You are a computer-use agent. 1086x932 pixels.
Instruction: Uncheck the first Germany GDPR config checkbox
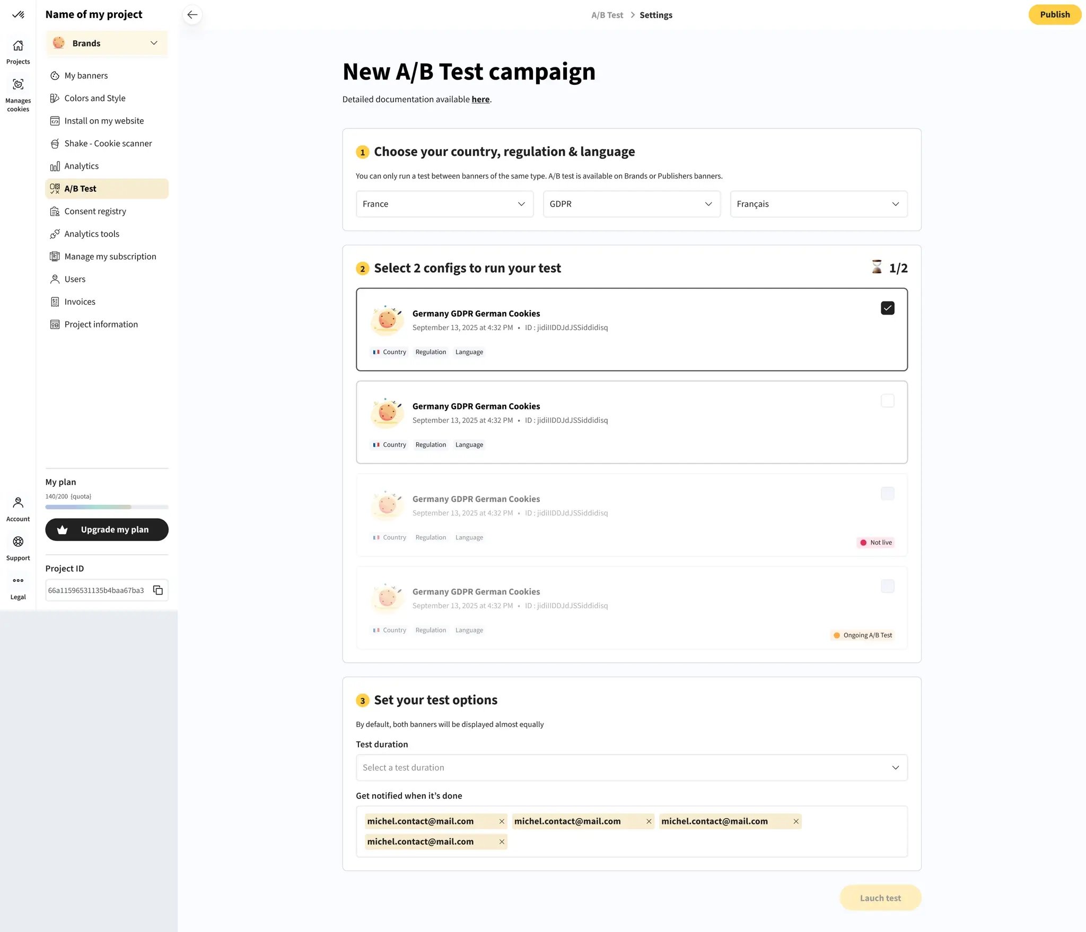pyautogui.click(x=887, y=308)
